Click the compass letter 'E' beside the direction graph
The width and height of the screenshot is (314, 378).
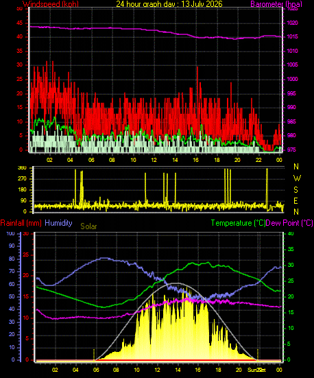click(x=296, y=200)
